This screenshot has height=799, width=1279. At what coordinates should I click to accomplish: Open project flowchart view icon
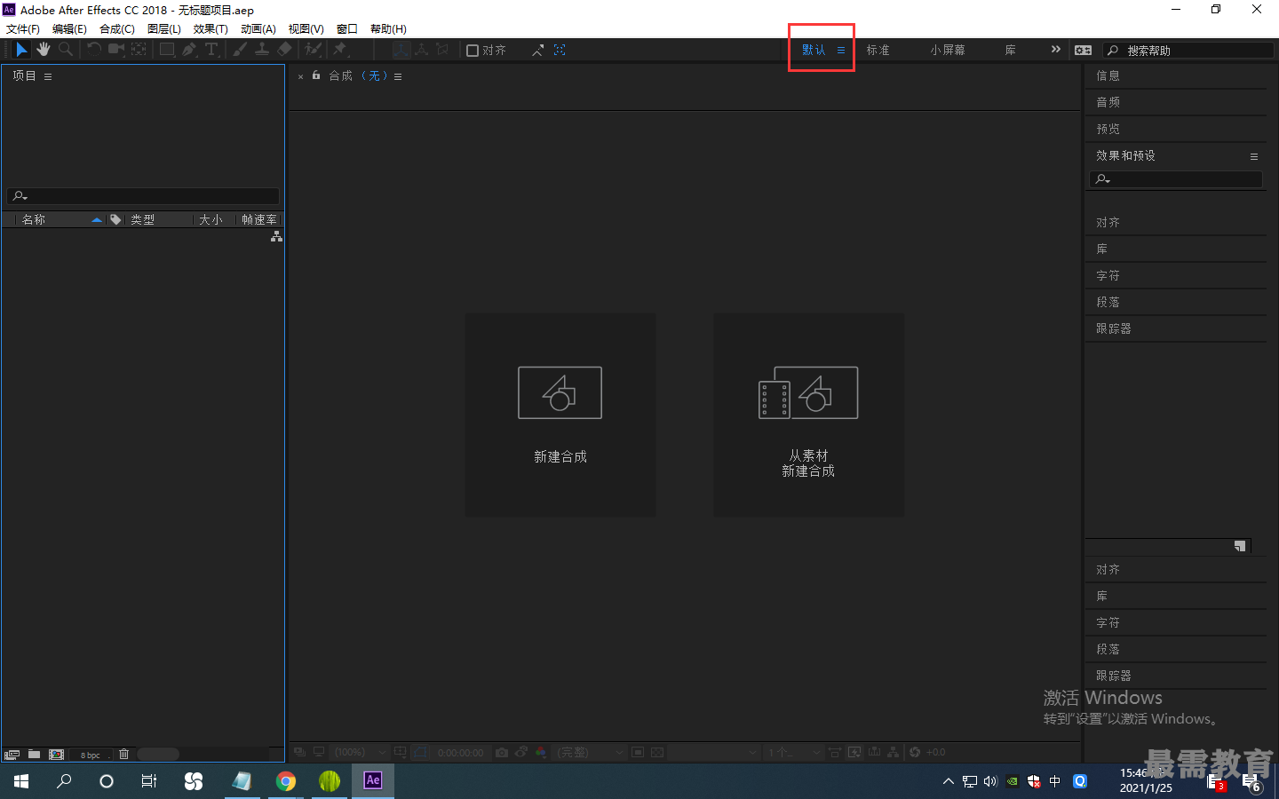pyautogui.click(x=276, y=236)
